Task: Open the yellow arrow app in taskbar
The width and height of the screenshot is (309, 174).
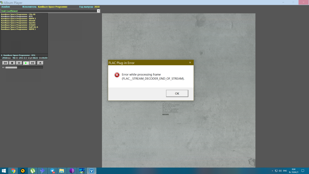Action: click(23, 171)
